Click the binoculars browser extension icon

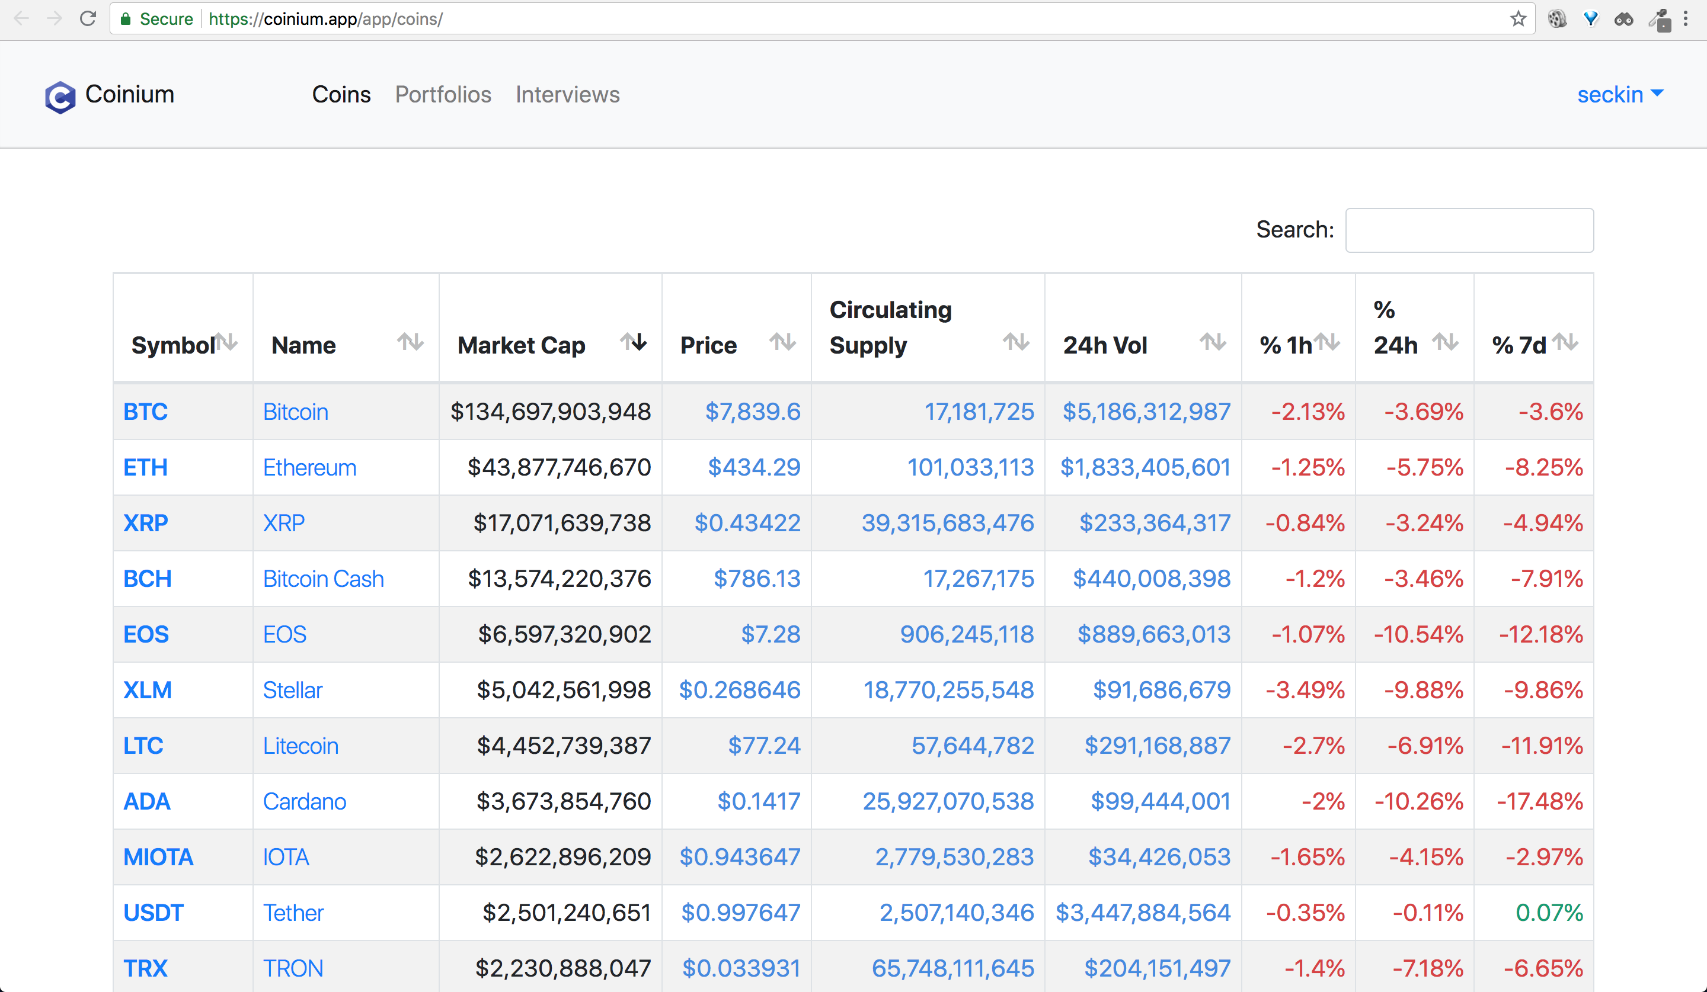point(1623,19)
